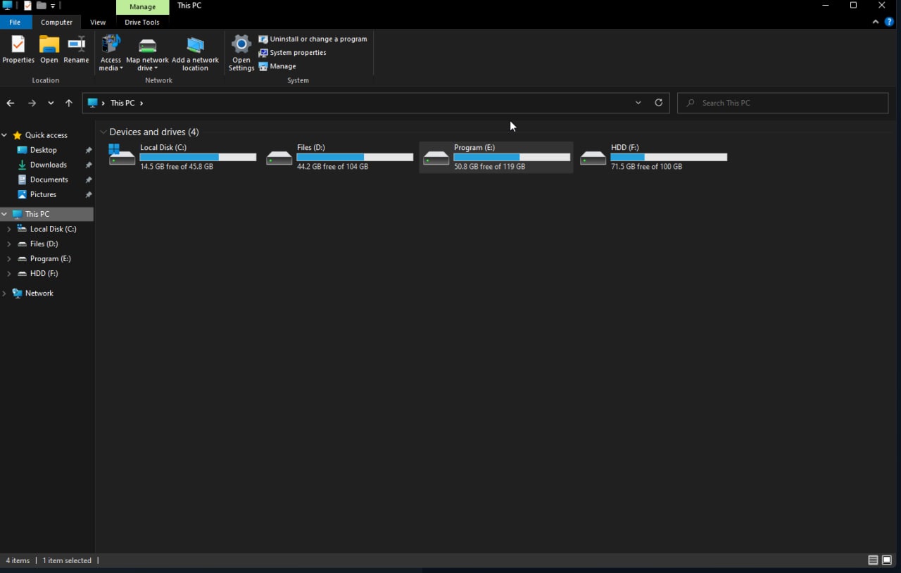This screenshot has width=901, height=573.
Task: Open Files (D:) in sidebar
Action: [x=44, y=244]
